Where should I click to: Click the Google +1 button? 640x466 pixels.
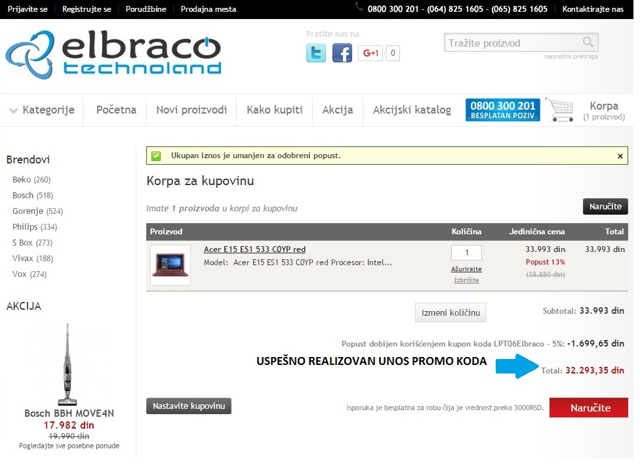[370, 53]
